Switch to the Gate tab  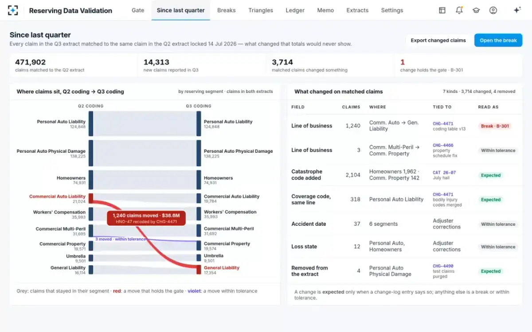138,10
